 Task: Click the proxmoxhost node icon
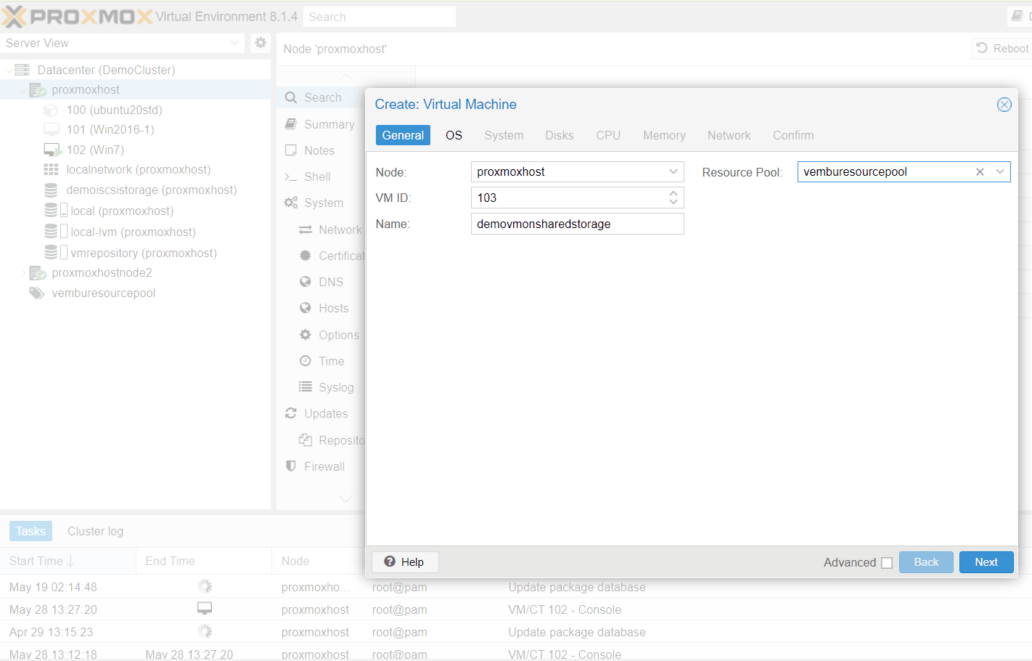coord(38,90)
